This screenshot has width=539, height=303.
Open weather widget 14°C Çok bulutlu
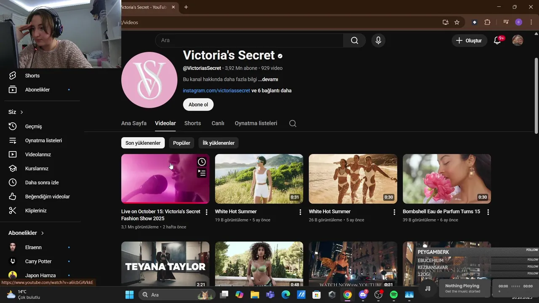(23, 295)
